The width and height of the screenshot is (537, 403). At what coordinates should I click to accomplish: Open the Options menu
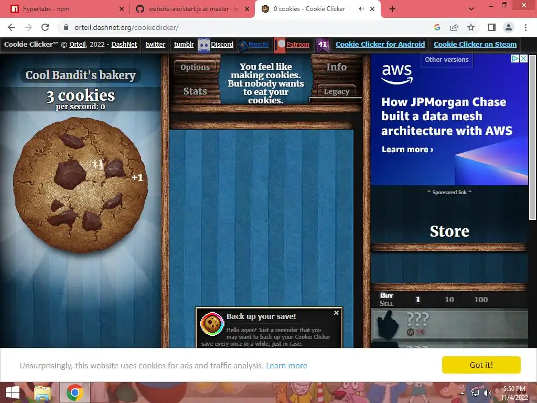pos(195,67)
